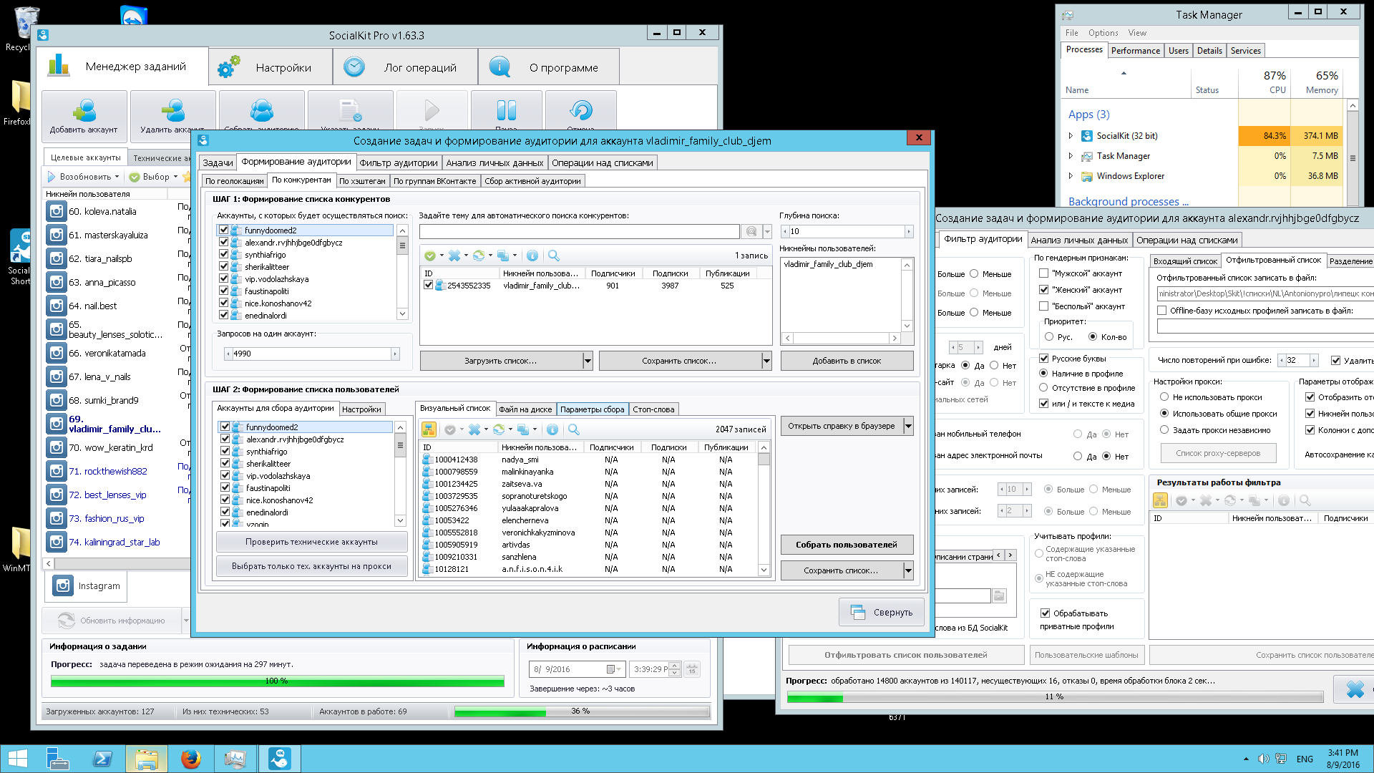This screenshot has height=773, width=1374.
Task: Increase Глубина поиска value stepper
Action: click(x=909, y=232)
